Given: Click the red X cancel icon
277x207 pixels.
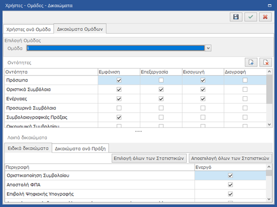Looking at the screenshot, I should (265, 17).
